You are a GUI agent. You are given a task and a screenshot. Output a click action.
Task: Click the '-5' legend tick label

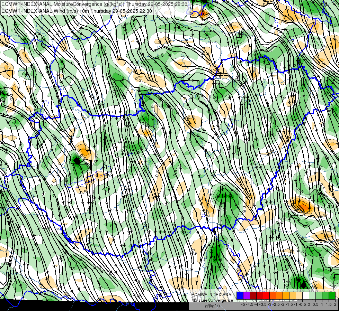tap(243, 304)
